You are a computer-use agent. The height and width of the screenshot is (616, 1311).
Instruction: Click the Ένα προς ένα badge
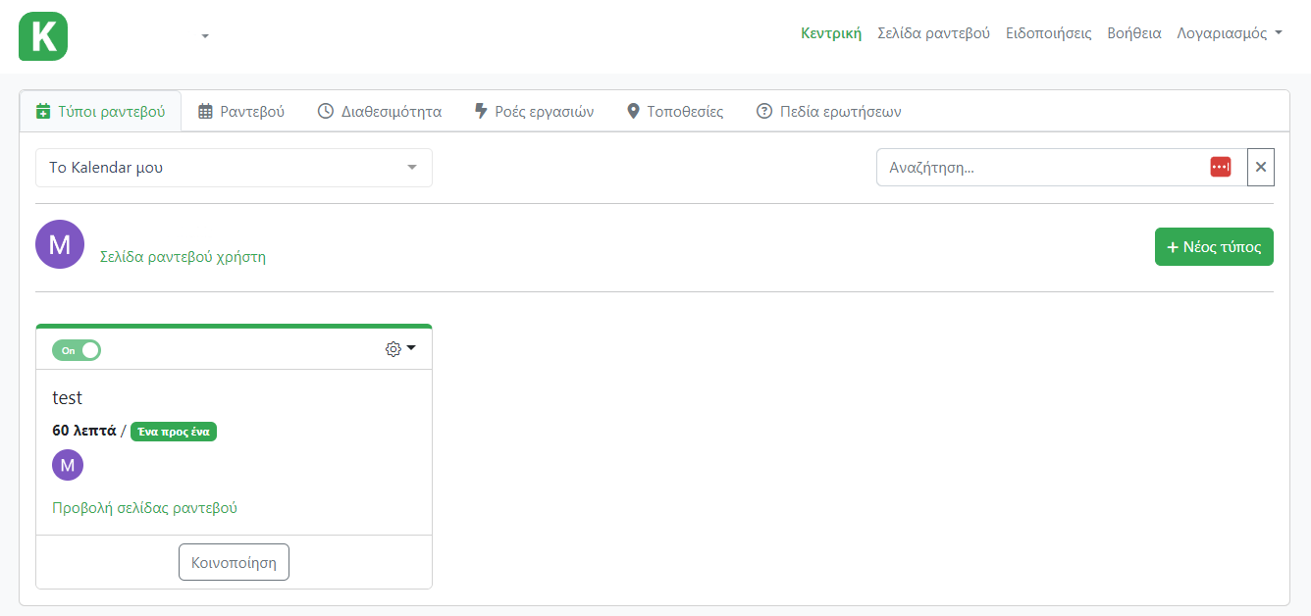coord(173,431)
